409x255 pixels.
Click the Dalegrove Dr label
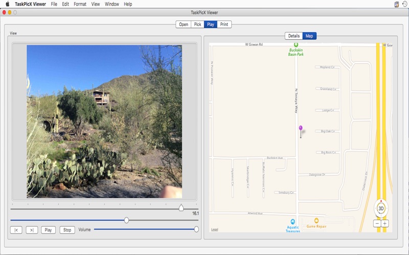(317, 174)
